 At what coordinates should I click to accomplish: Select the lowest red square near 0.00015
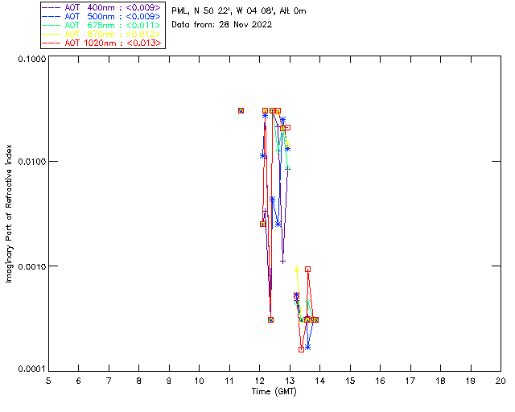point(301,349)
